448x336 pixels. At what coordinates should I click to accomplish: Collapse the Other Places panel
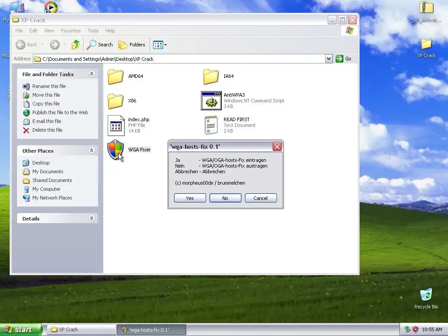pos(91,150)
